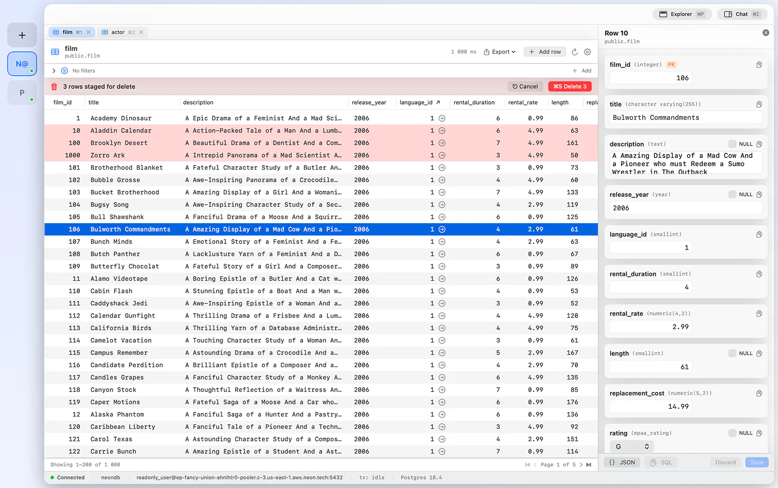Viewport: 778px width, 488px height.
Task: Click the Postgres 18.4 version label
Action: (x=421, y=477)
